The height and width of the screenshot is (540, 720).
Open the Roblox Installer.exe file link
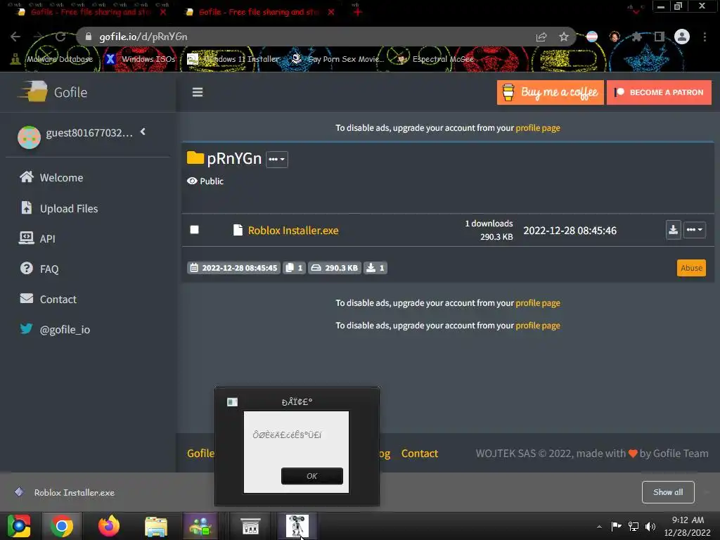pyautogui.click(x=293, y=230)
